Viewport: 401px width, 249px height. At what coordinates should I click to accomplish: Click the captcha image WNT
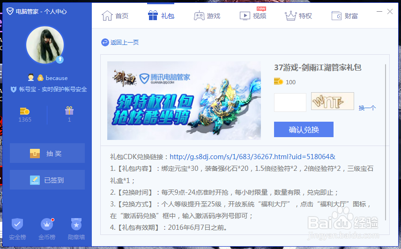(333, 102)
